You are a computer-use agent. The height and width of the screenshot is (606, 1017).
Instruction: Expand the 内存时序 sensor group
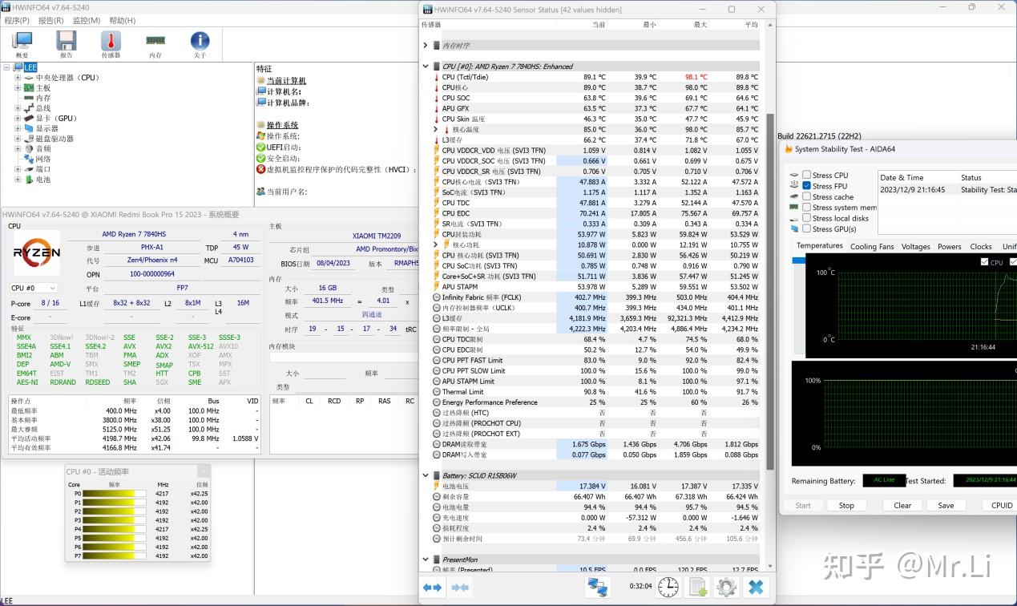(426, 46)
